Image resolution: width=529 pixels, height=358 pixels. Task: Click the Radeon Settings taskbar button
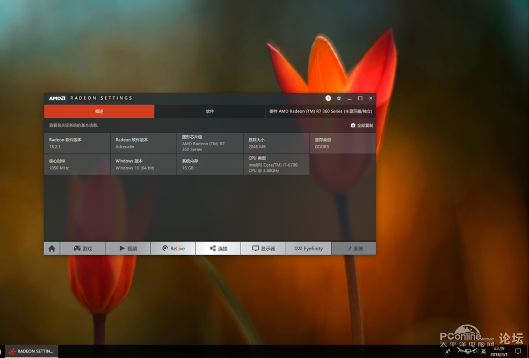(x=31, y=351)
